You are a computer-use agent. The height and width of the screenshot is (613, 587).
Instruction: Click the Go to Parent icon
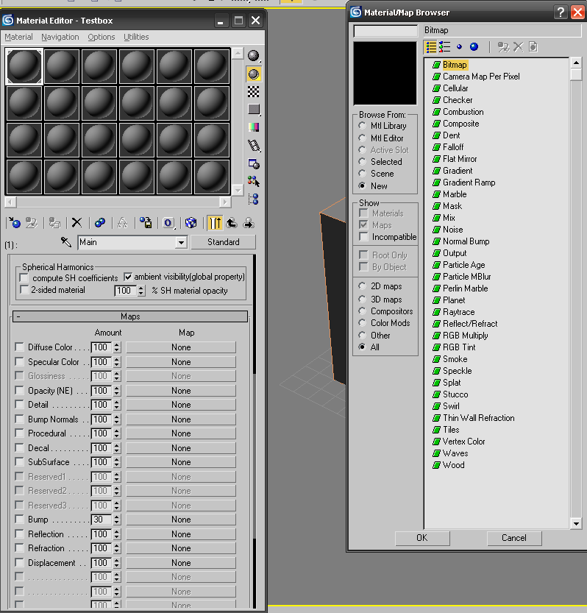(x=232, y=223)
